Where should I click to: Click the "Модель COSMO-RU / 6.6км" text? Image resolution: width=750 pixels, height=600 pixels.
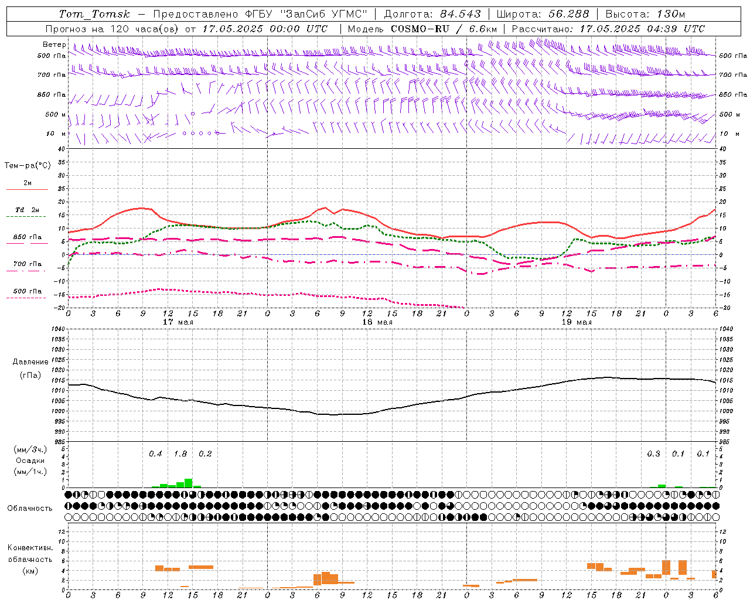422,29
